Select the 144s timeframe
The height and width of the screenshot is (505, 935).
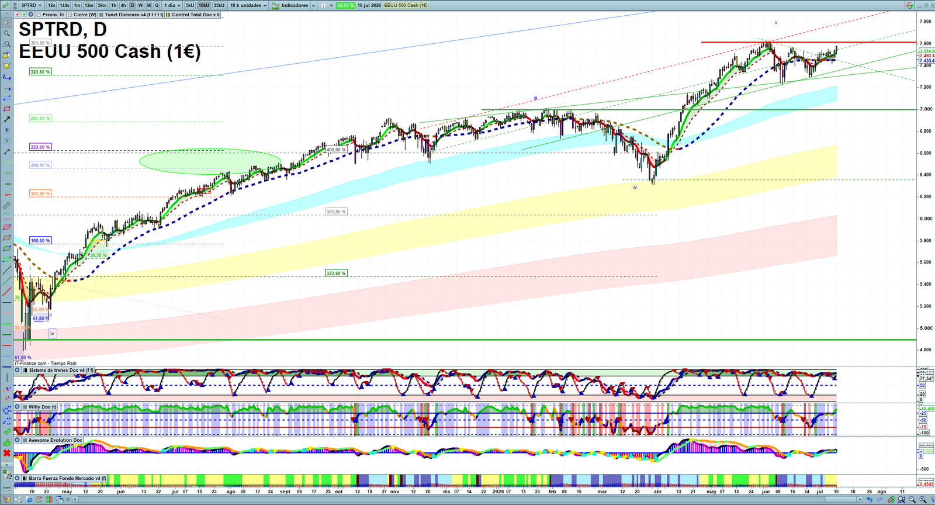tap(64, 5)
